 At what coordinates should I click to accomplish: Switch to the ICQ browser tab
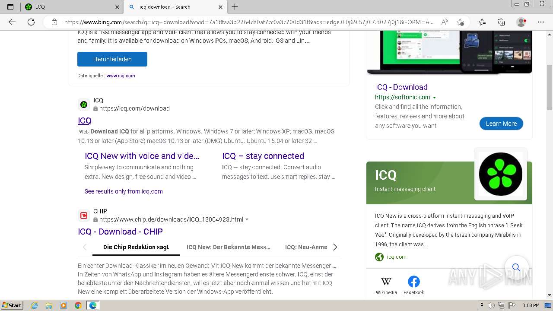[x=71, y=7]
